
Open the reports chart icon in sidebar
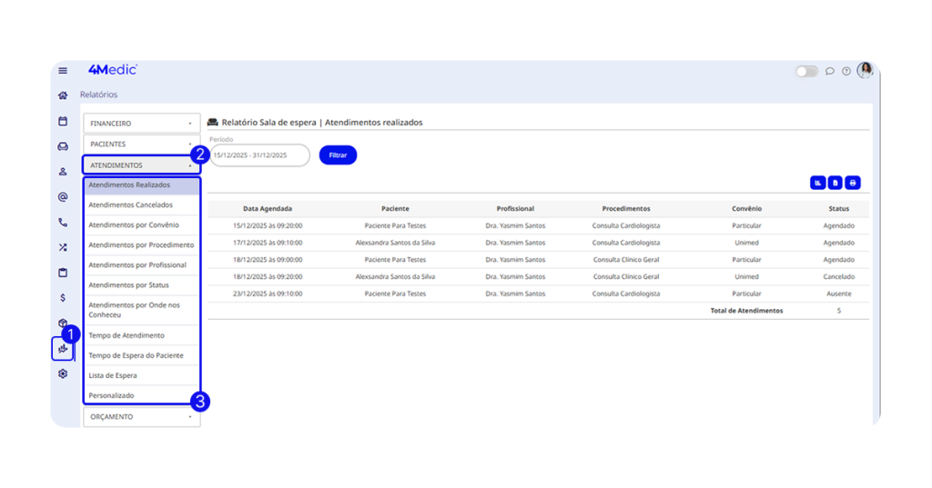[63, 349]
